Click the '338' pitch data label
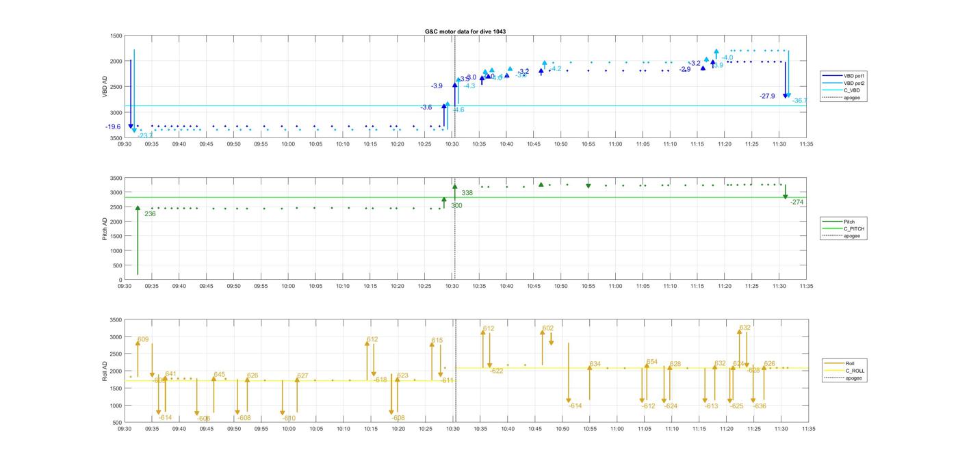Screen dimensions: 958x474 (467, 193)
